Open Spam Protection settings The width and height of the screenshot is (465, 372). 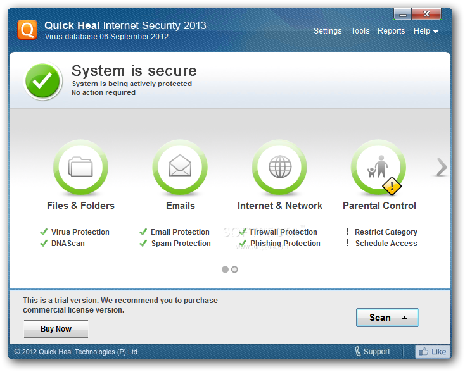[181, 244]
